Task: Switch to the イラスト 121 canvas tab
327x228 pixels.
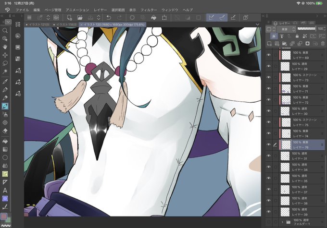Action: click(38, 24)
